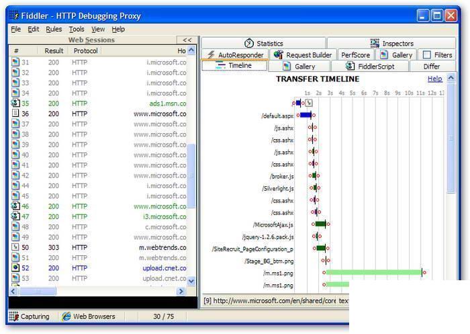Image resolution: width=470 pixels, height=334 pixels.
Task: Open the Gallery tab next to PerfScore
Action: 396,54
